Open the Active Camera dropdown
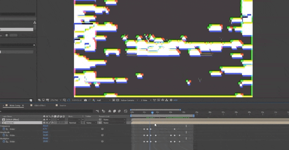The height and width of the screenshot is (150, 289). tap(129, 100)
